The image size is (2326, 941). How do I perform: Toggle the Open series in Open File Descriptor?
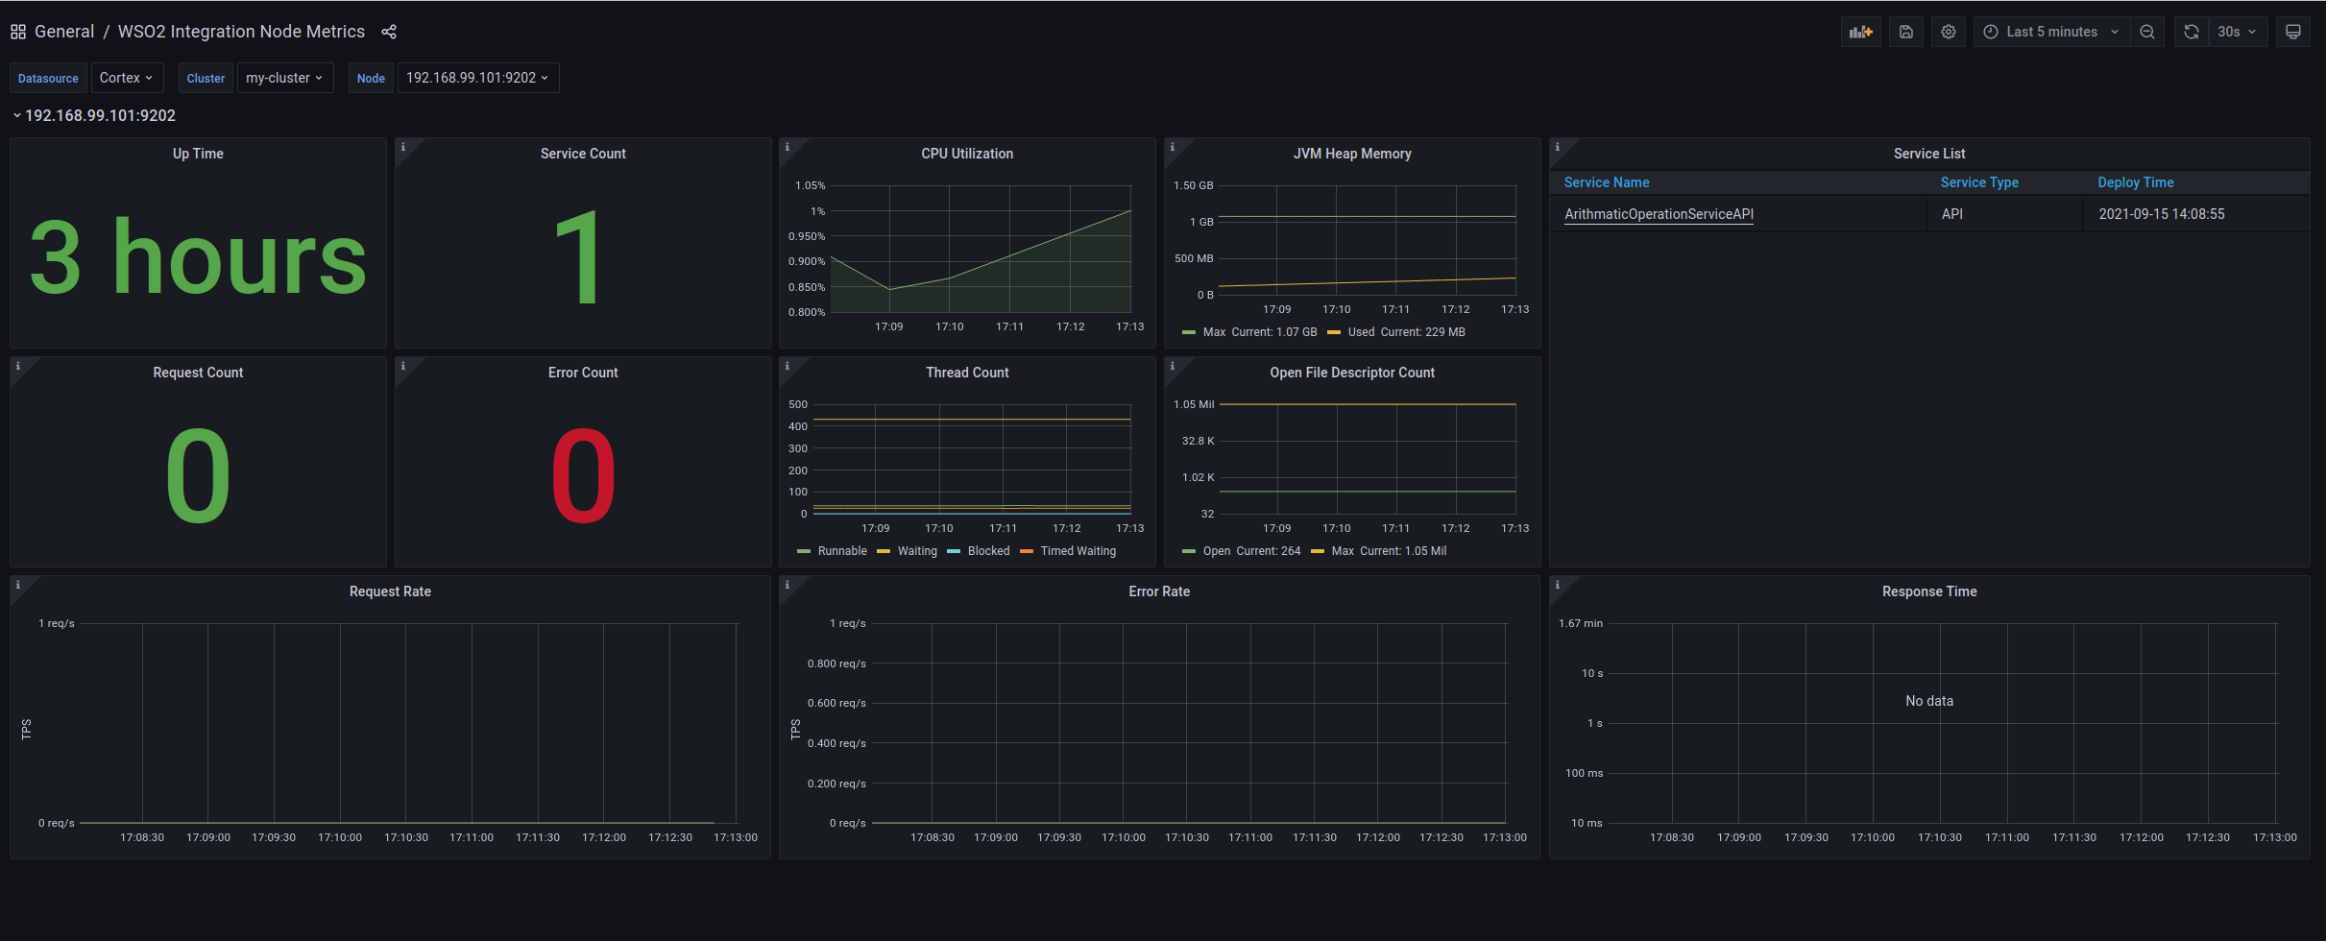(x=1217, y=550)
